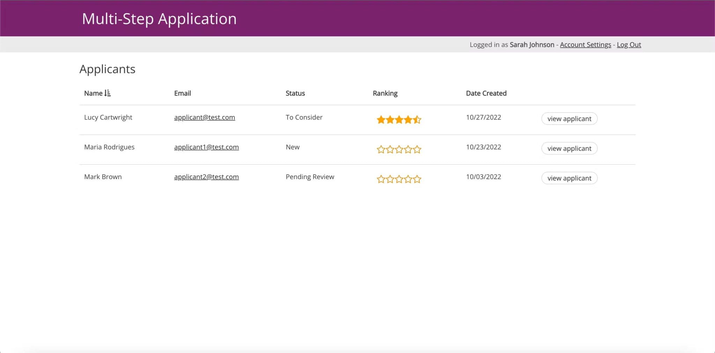Click the sort icon next to Name column

pos(108,93)
